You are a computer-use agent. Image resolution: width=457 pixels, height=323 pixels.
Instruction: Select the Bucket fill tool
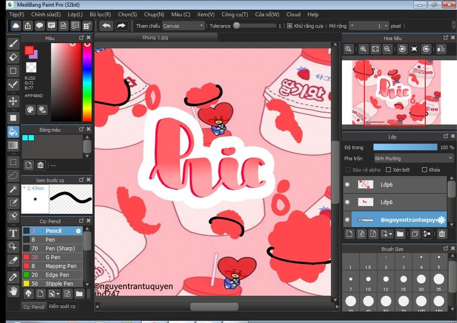tap(13, 131)
